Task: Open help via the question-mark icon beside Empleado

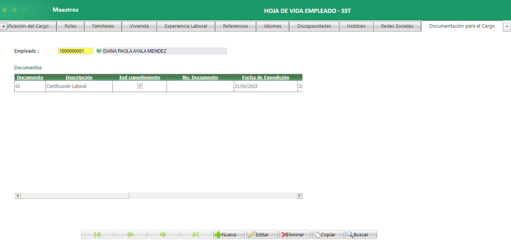Action: pyautogui.click(x=99, y=51)
